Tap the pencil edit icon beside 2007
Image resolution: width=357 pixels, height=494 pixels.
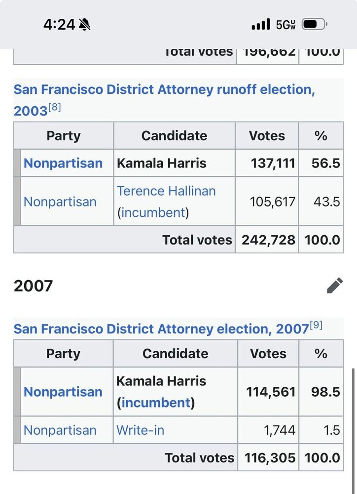pos(335,286)
